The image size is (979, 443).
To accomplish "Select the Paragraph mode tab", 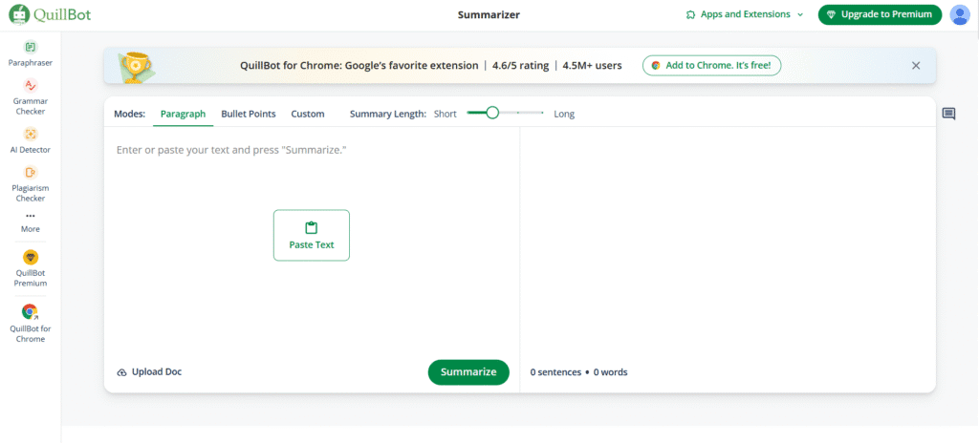I will coord(183,115).
